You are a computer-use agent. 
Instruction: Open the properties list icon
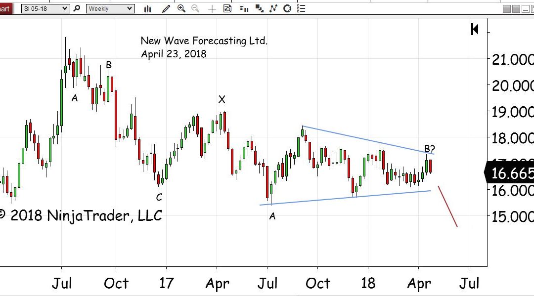301,8
